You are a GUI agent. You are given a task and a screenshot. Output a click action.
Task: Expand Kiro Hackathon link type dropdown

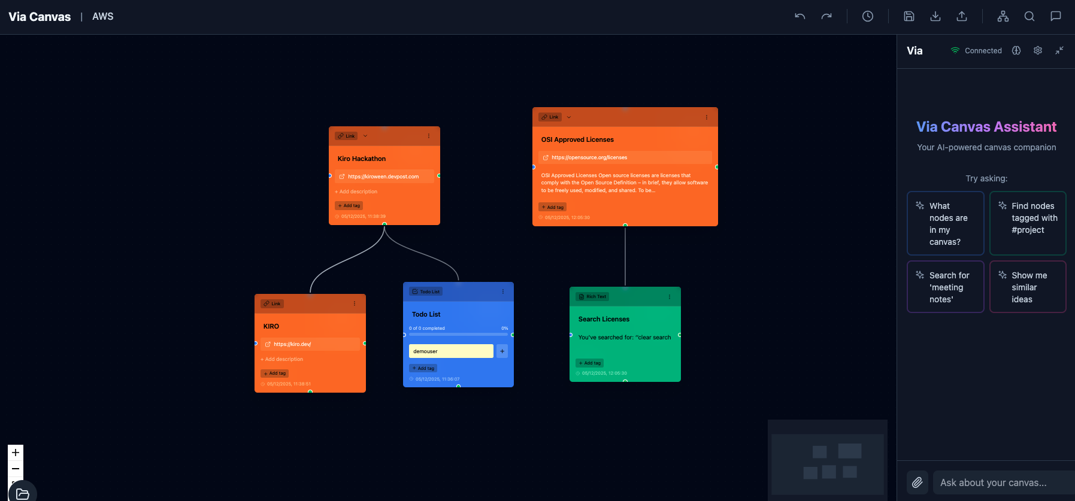(365, 136)
